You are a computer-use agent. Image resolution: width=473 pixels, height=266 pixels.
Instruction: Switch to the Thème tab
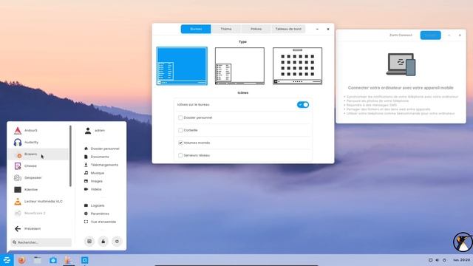pyautogui.click(x=226, y=29)
